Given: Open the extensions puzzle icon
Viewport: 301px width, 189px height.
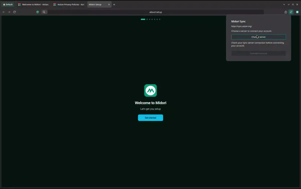Looking at the screenshot, I should 286,12.
